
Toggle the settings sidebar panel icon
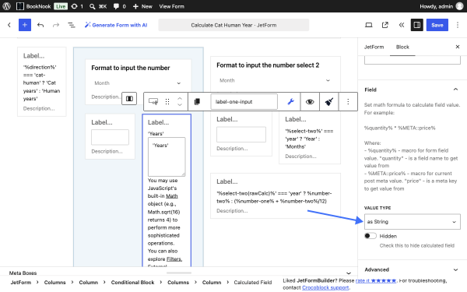[x=417, y=25]
